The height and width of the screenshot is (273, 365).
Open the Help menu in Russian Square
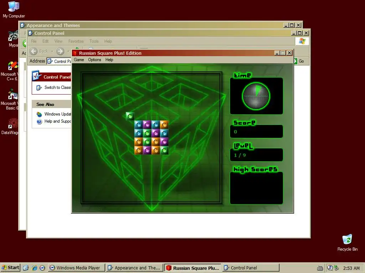[x=109, y=60]
